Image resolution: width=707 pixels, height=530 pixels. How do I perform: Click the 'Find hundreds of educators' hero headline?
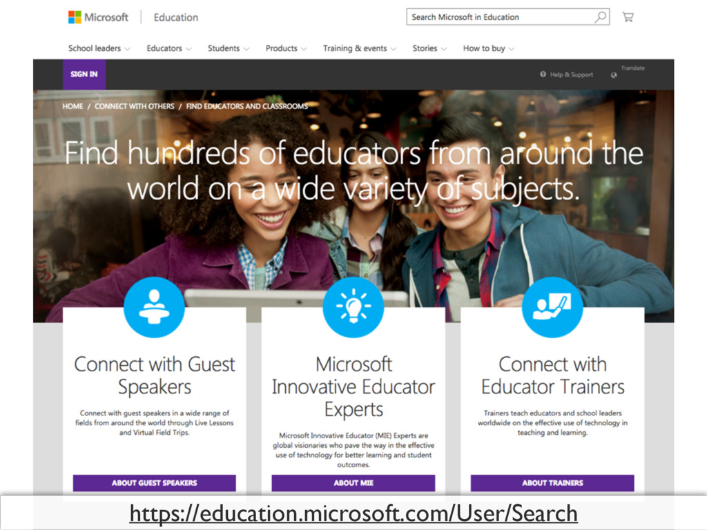[353, 170]
